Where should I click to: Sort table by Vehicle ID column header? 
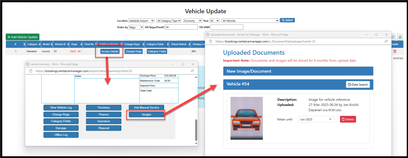point(60,44)
